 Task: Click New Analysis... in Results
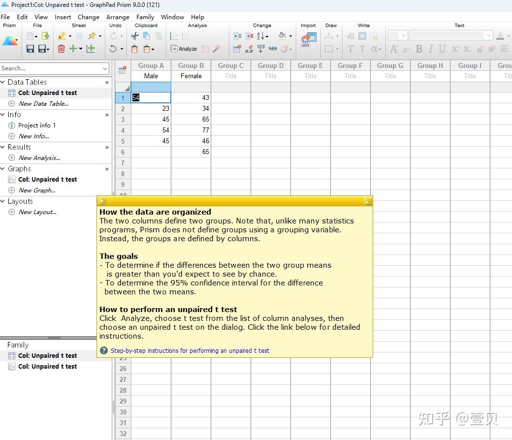(39, 158)
